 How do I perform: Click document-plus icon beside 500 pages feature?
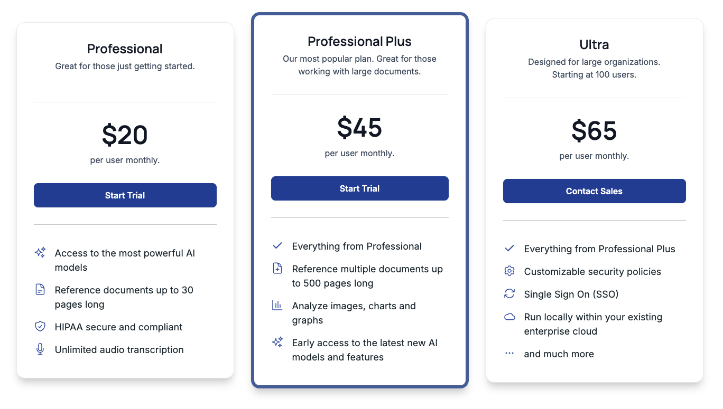point(277,269)
